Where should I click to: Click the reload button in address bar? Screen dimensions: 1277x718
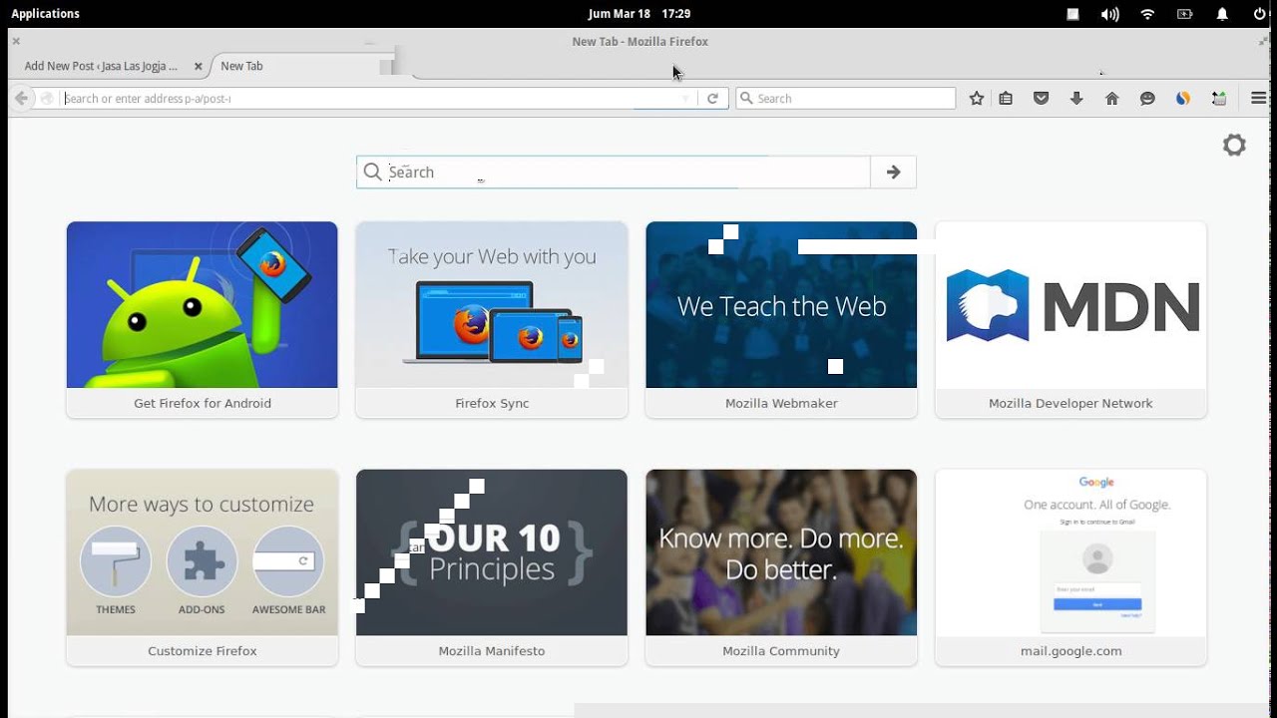click(712, 99)
